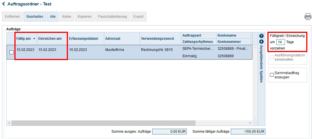Sort by Verwendungszweck column header
312x139 pixels.
click(x=160, y=39)
